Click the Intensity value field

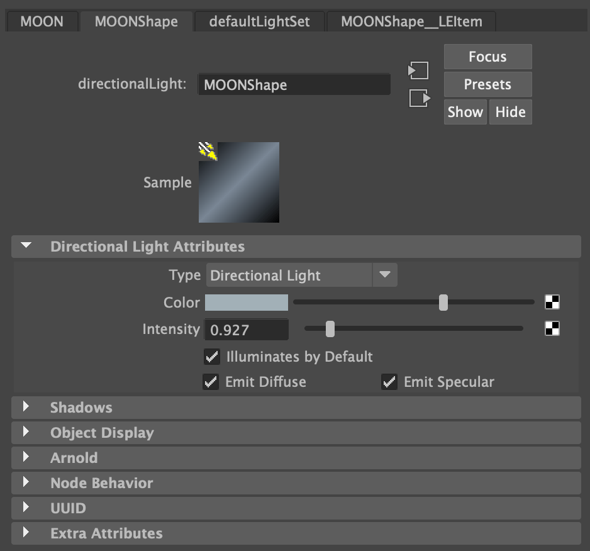pos(247,329)
